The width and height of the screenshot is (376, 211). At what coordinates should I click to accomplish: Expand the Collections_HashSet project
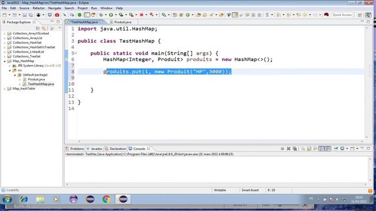5,43
